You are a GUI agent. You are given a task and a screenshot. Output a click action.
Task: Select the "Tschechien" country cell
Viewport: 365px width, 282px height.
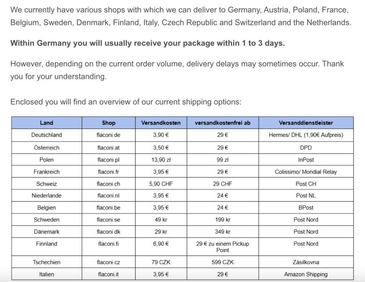point(46,262)
